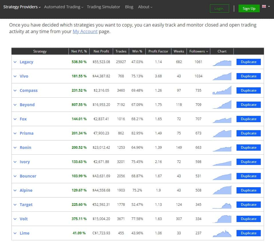Duplicate the Prisma strategy

pyautogui.click(x=249, y=133)
